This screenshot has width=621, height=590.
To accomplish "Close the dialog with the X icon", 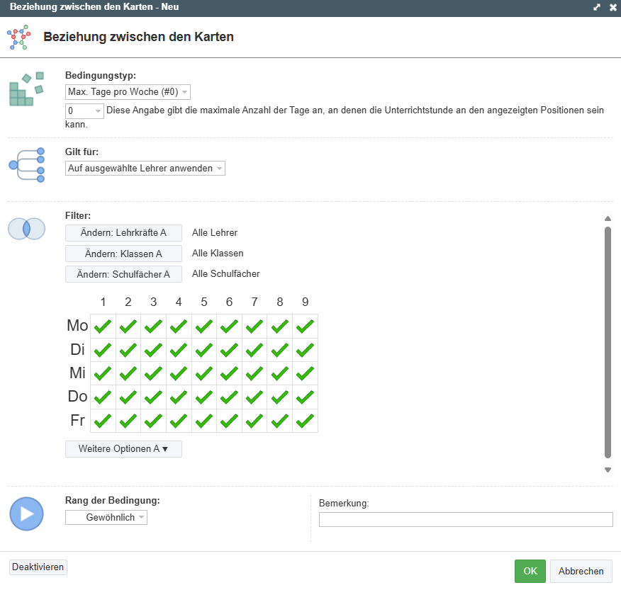I will 612,7.
